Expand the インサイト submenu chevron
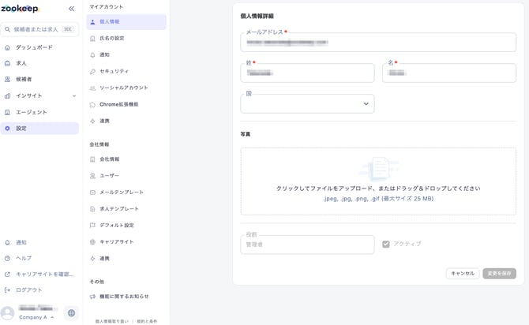The height and width of the screenshot is (325, 529). [74, 96]
